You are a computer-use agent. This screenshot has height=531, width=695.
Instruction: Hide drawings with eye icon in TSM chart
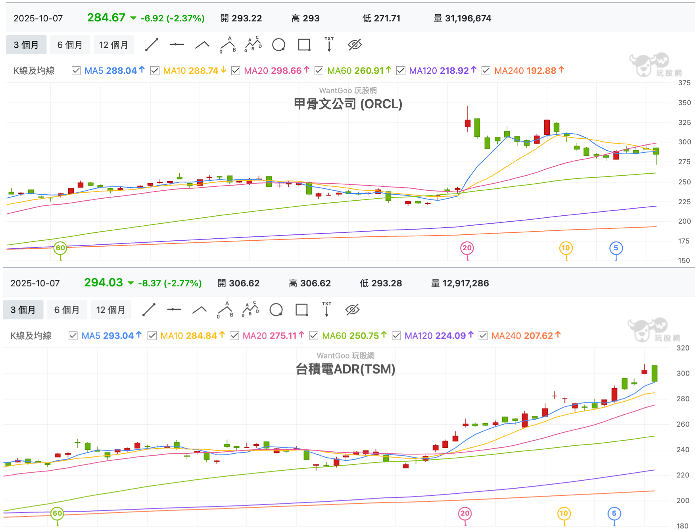click(352, 310)
